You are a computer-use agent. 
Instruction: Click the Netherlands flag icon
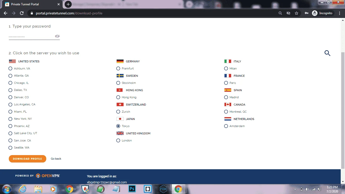(228, 119)
